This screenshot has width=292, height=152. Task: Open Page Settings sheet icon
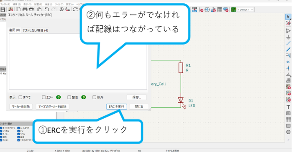tap(18, 9)
